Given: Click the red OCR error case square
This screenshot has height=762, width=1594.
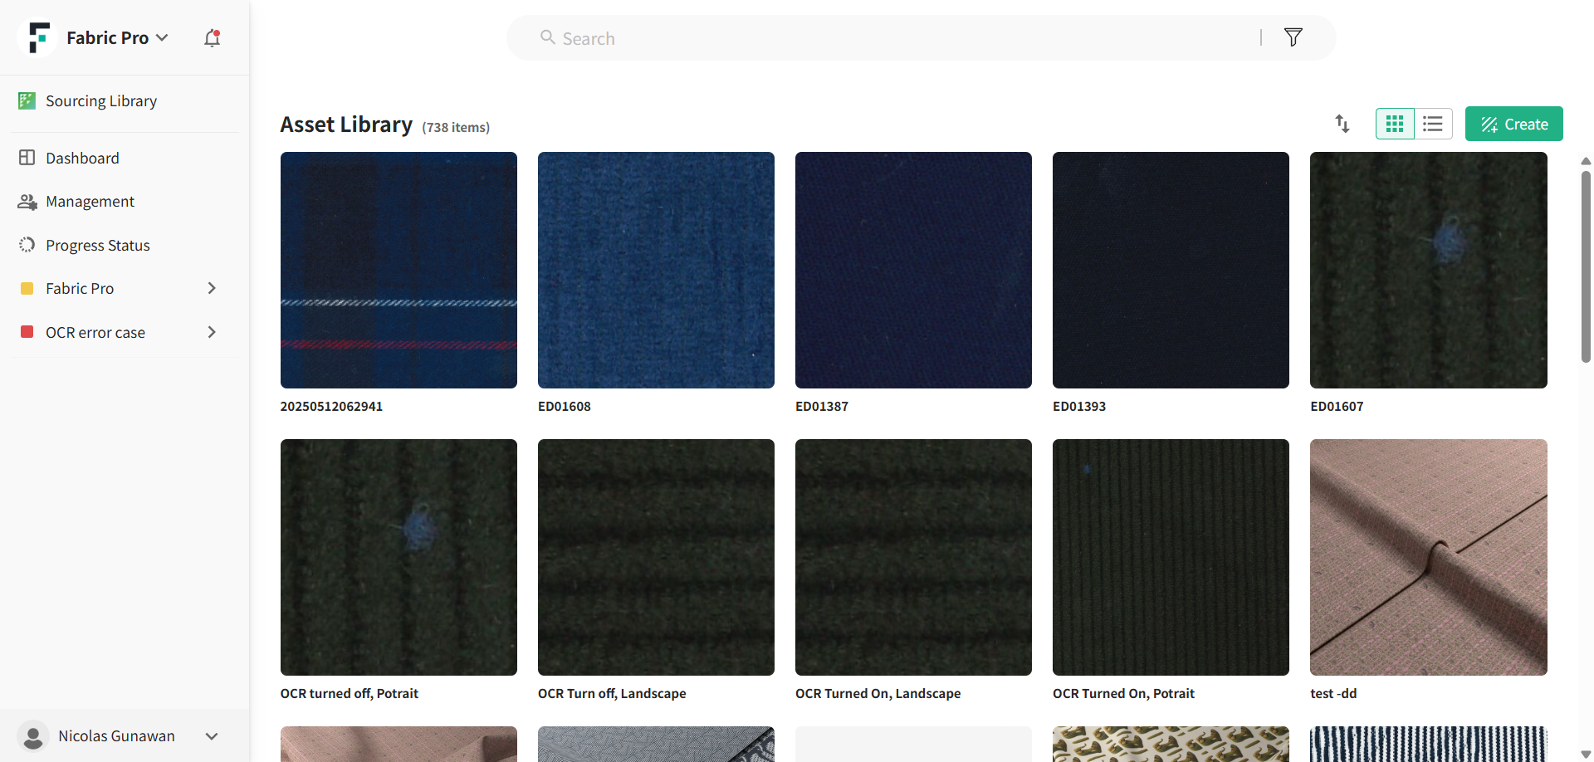Looking at the screenshot, I should tap(27, 332).
